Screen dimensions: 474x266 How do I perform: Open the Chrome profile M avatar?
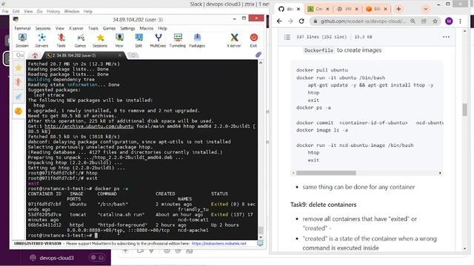449,21
